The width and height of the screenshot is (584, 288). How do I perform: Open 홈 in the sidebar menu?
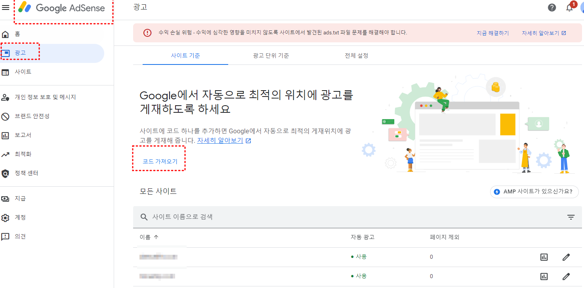(x=17, y=34)
